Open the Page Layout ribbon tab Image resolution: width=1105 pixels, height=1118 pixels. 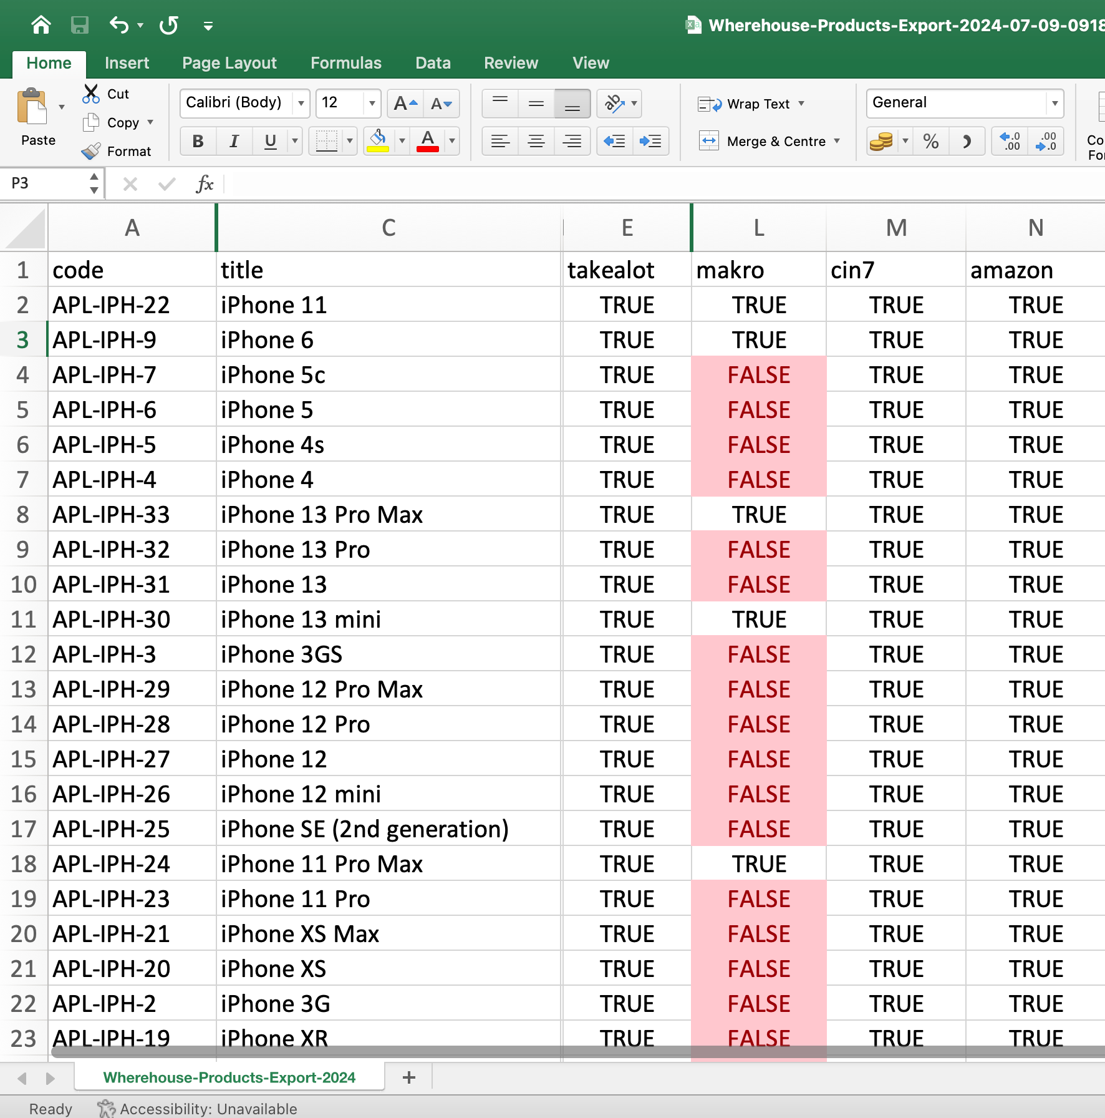coord(229,63)
